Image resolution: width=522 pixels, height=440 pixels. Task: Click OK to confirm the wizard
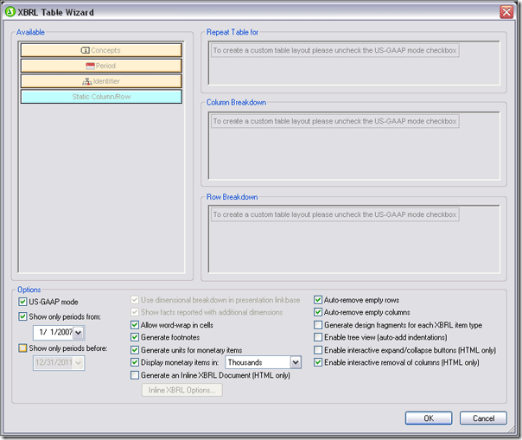[429, 418]
